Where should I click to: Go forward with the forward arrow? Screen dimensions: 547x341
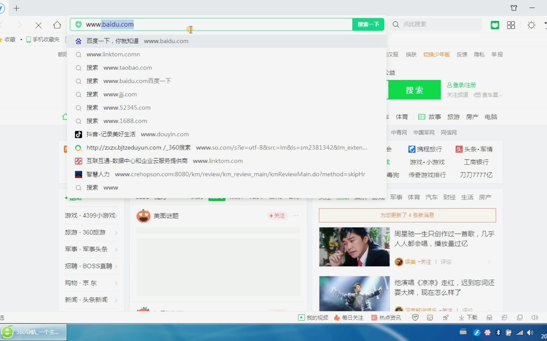[x=20, y=25]
